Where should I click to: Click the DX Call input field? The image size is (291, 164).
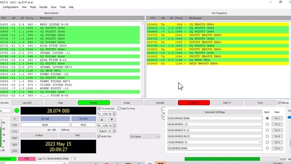pos(45,125)
